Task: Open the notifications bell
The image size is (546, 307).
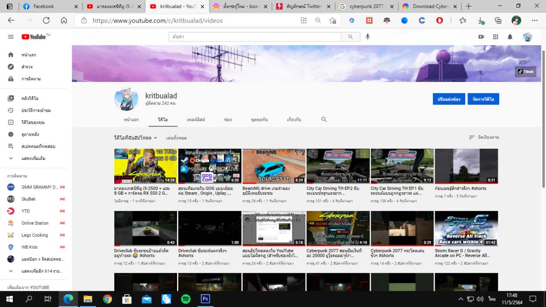Action: click(510, 37)
